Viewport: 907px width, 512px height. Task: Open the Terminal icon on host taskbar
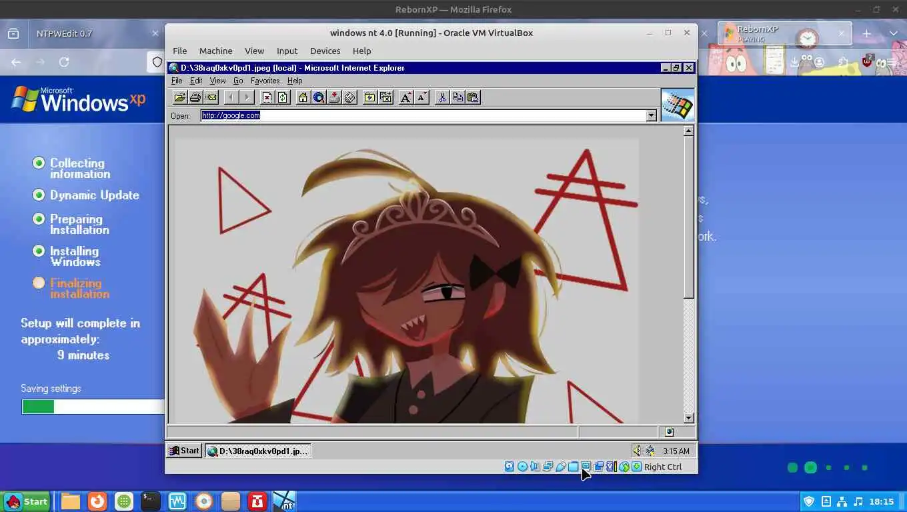pos(151,501)
